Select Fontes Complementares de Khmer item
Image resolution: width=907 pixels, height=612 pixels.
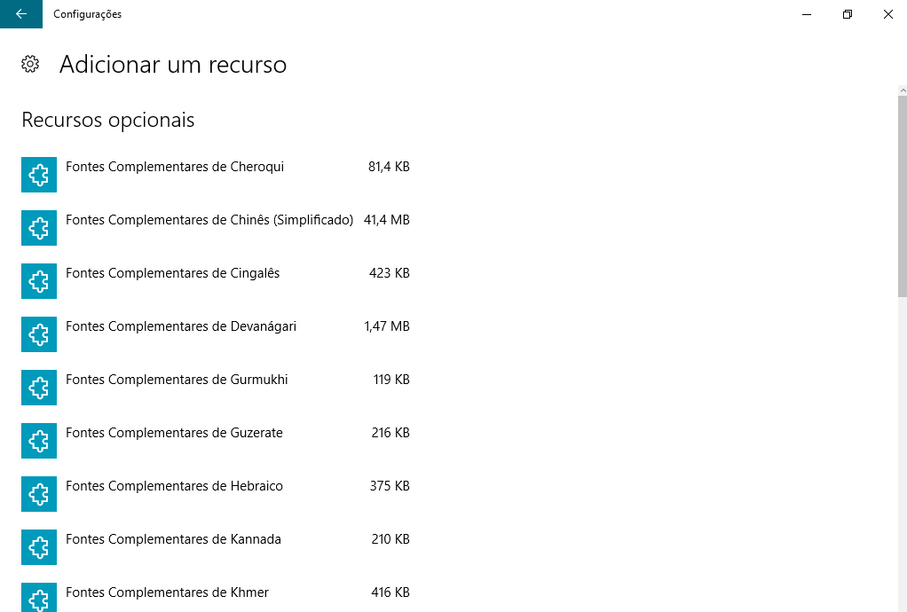[215, 598]
